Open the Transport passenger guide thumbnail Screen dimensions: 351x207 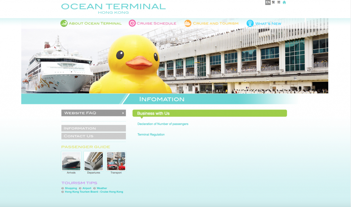click(116, 161)
